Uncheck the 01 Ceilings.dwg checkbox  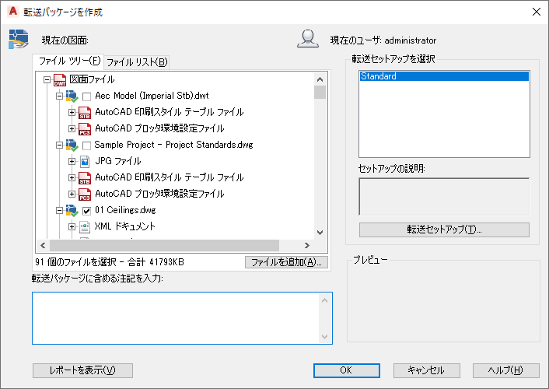click(x=87, y=211)
